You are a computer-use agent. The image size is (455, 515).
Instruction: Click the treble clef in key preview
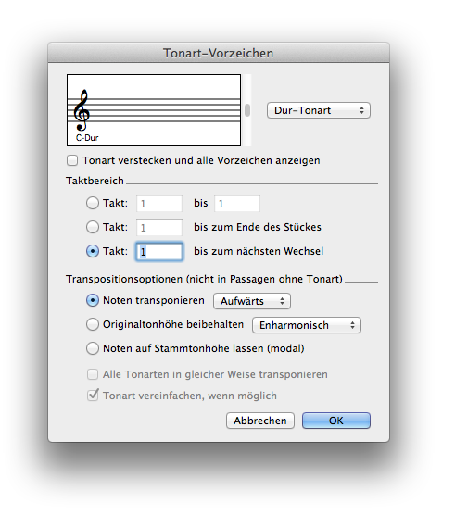82,110
